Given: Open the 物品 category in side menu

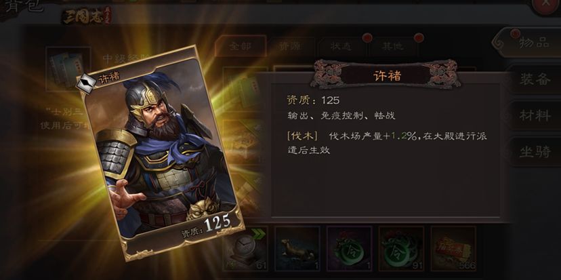Looking at the screenshot, I should point(530,42).
